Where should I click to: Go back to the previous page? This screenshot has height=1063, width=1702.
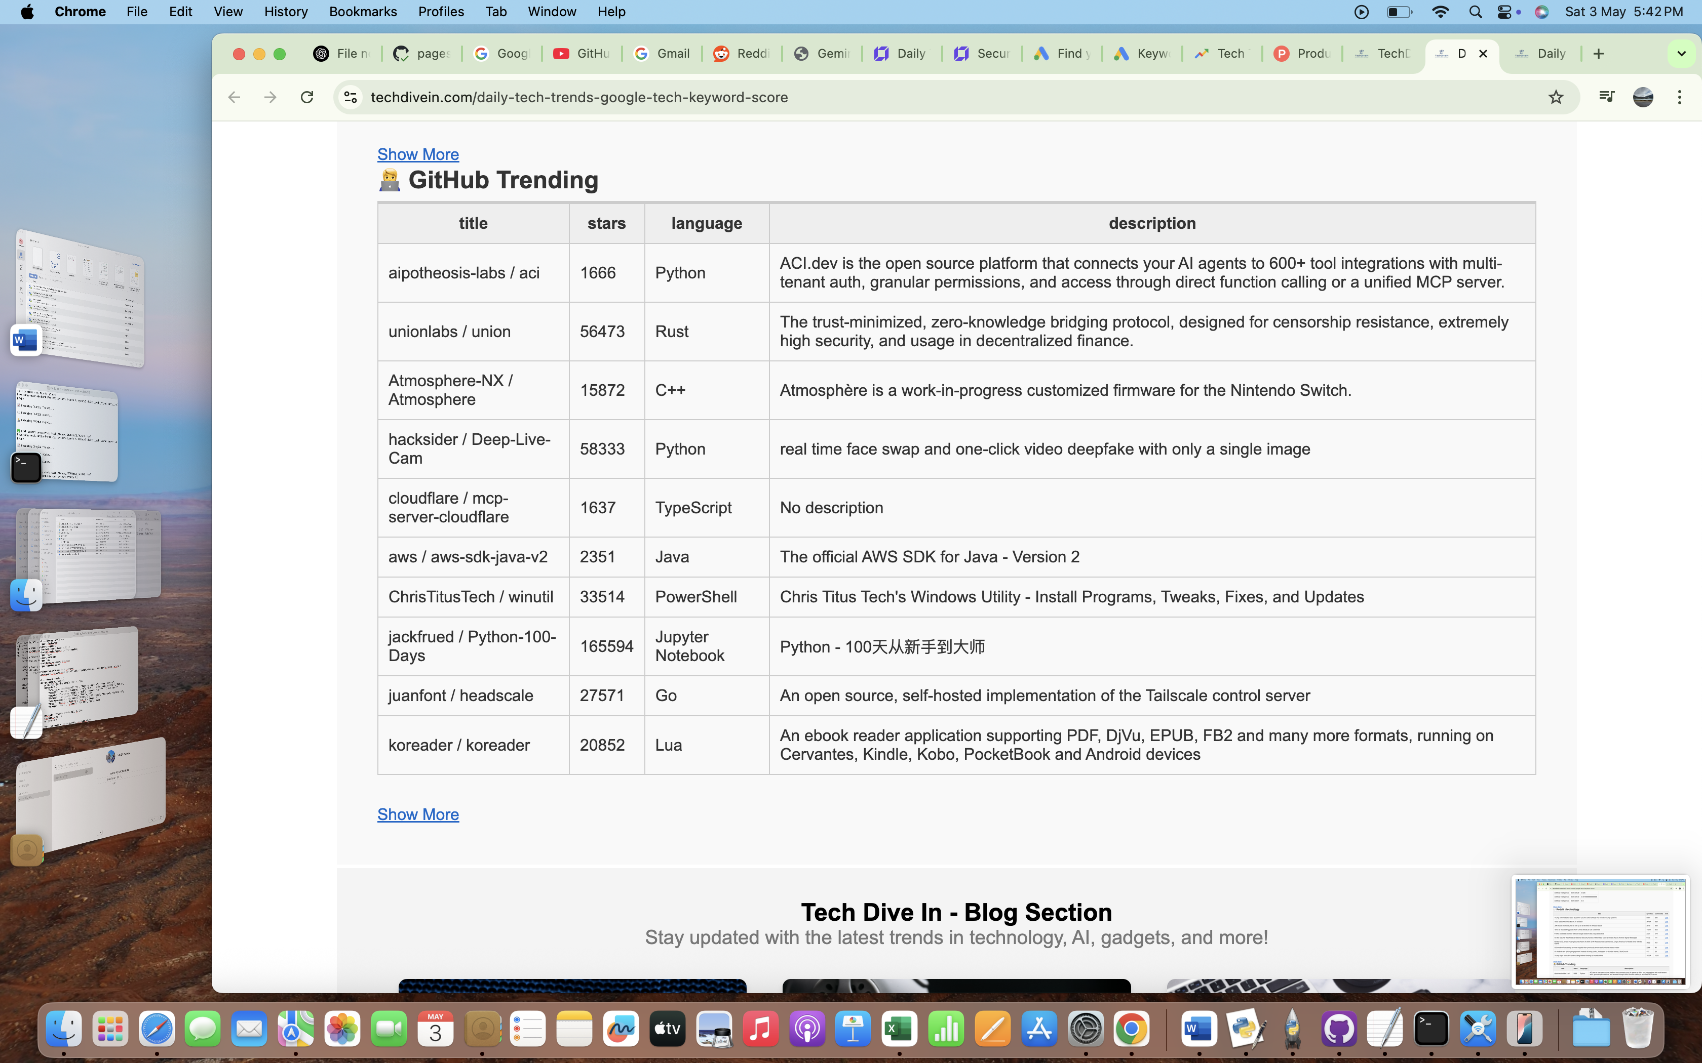pyautogui.click(x=234, y=97)
